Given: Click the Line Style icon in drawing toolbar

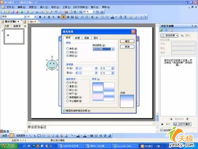Looking at the screenshot, I should pyautogui.click(x=92, y=135).
